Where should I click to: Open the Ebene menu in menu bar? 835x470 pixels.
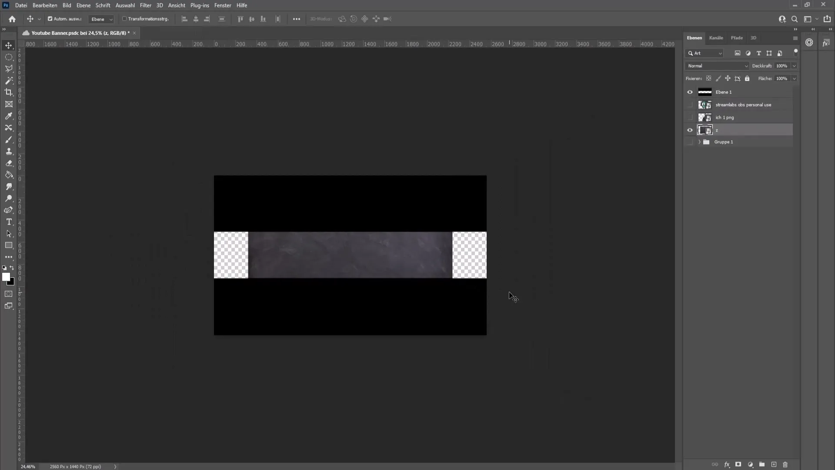[82, 5]
